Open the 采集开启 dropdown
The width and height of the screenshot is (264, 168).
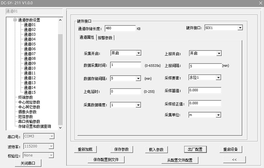138,53
